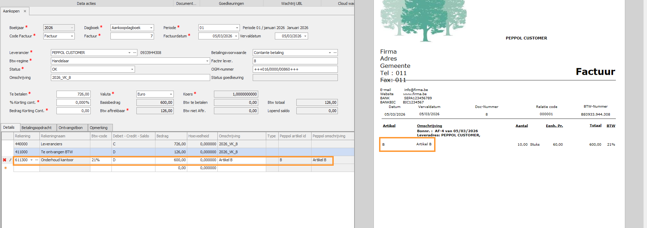This screenshot has width=647, height=228.
Task: Delete the 611300 row using the red X
Action: click(5, 160)
